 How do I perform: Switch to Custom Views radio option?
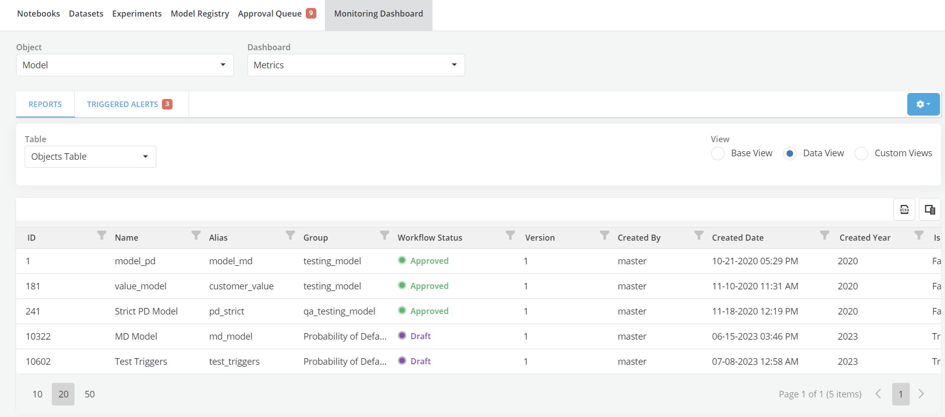point(861,153)
